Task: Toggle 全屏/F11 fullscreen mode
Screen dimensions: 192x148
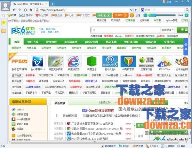Action: pos(26,15)
